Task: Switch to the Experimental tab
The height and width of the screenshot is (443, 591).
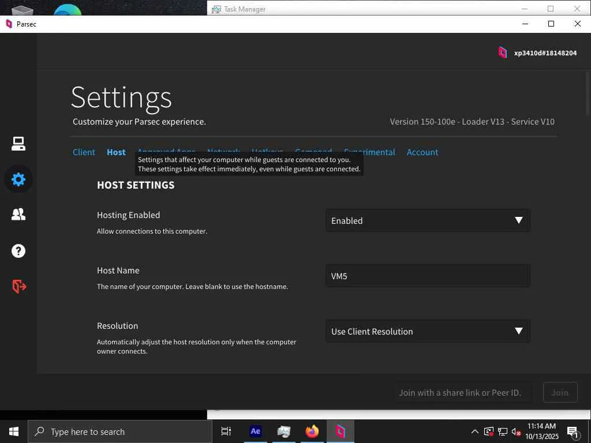Action: (x=369, y=152)
